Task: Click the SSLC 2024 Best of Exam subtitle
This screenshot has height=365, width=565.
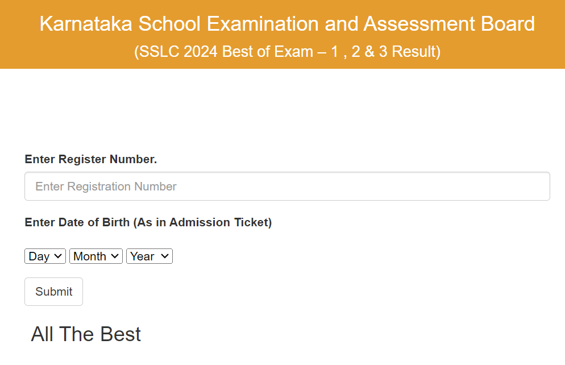Action: tap(287, 52)
